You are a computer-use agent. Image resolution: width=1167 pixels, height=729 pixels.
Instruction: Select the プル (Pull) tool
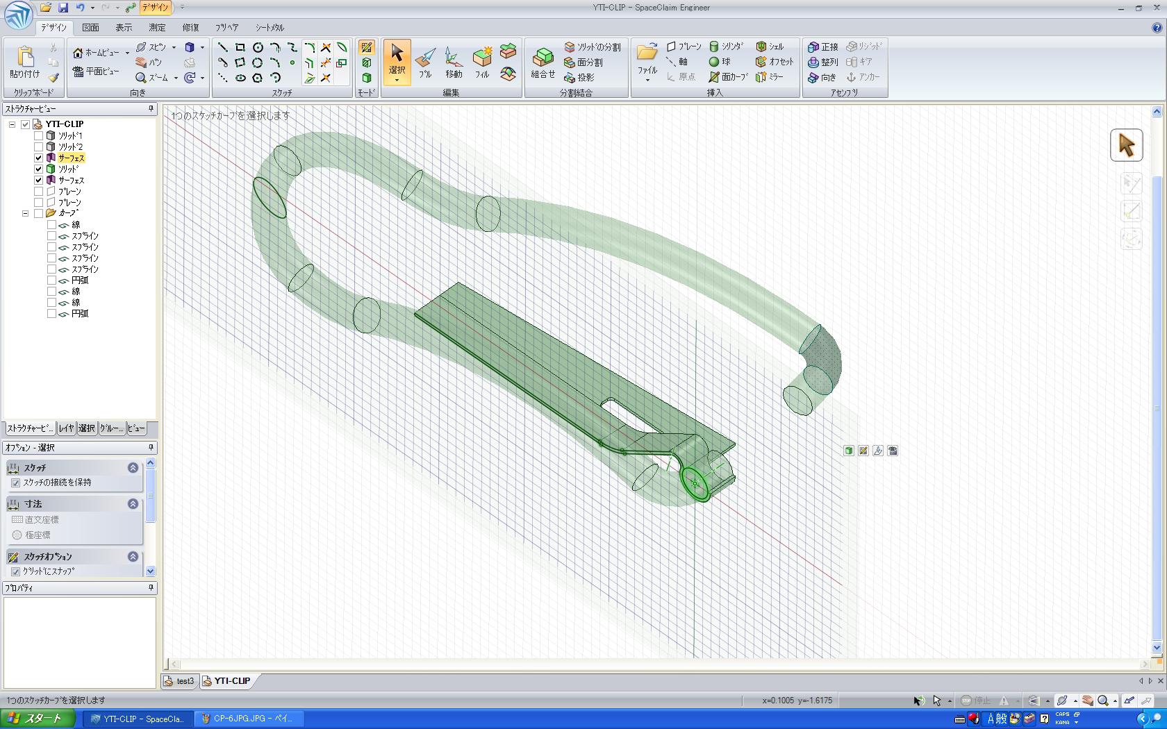425,62
